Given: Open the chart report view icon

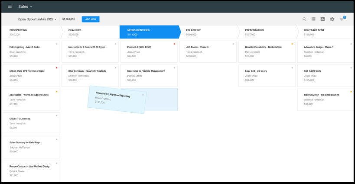Looking at the screenshot, I should coord(322,19).
